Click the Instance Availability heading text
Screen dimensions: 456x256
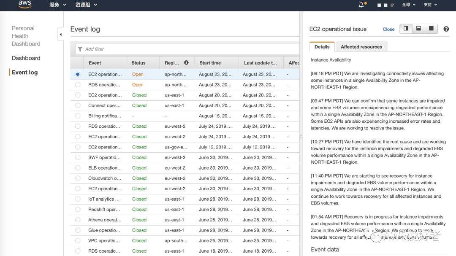click(331, 60)
